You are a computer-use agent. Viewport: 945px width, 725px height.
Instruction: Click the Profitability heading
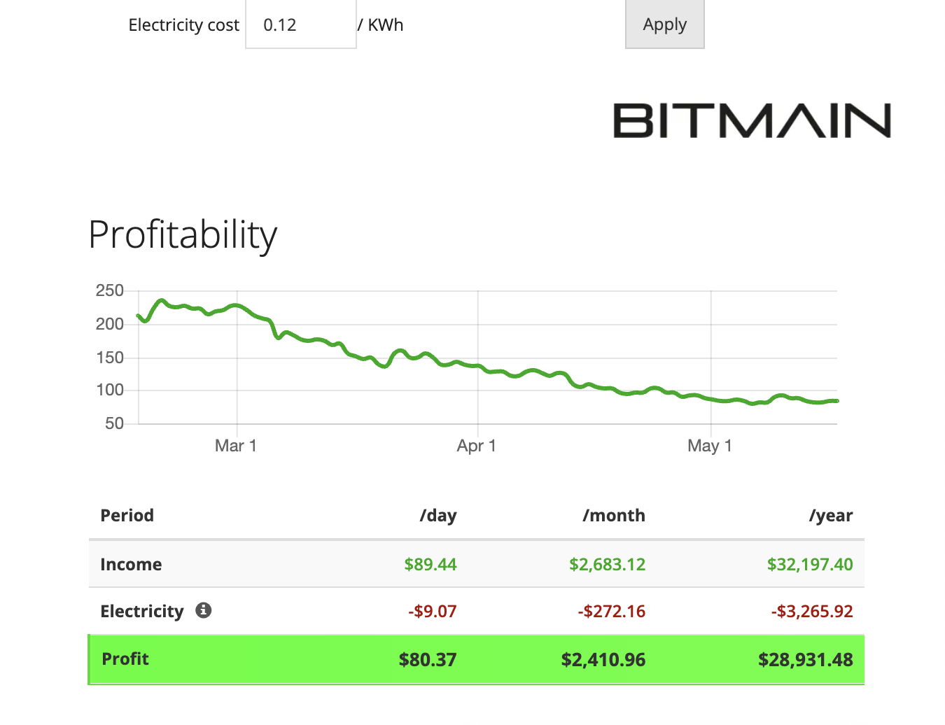[x=183, y=234]
